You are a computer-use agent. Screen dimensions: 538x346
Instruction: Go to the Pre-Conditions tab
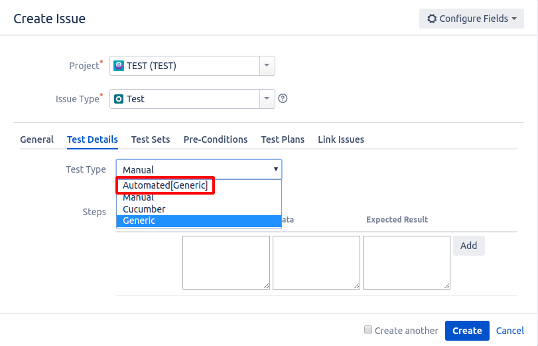point(216,139)
